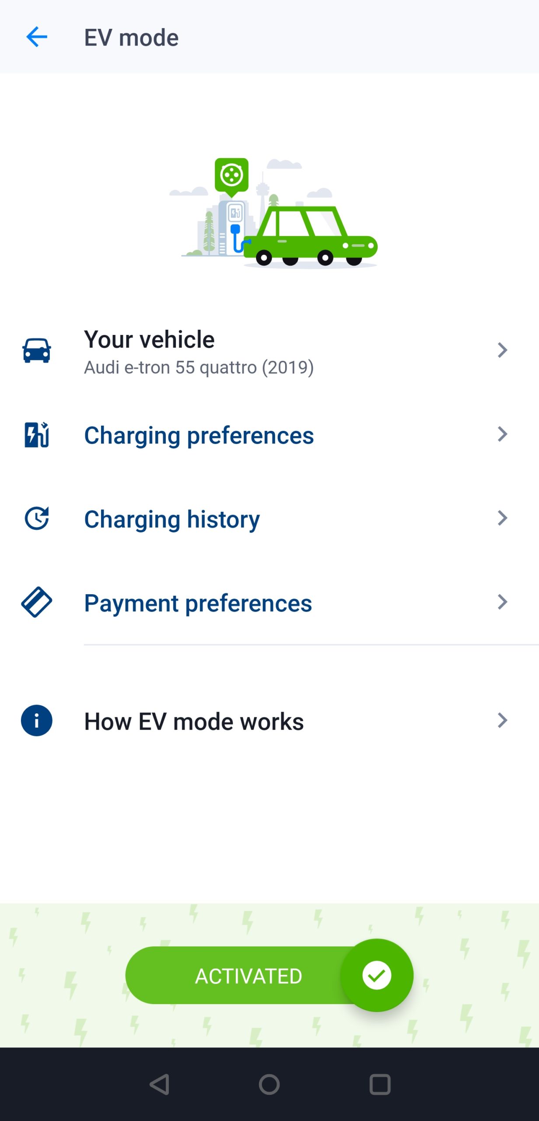This screenshot has height=1121, width=539.
Task: Tap Audi e-tron 55 quattro vehicle text
Action: (199, 367)
